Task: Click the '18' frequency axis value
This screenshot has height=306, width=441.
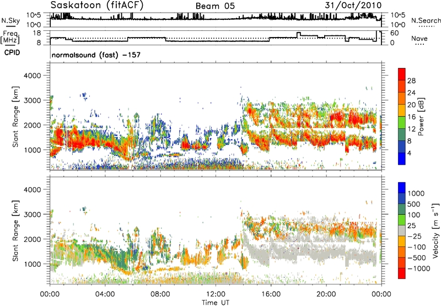Action: [37, 33]
